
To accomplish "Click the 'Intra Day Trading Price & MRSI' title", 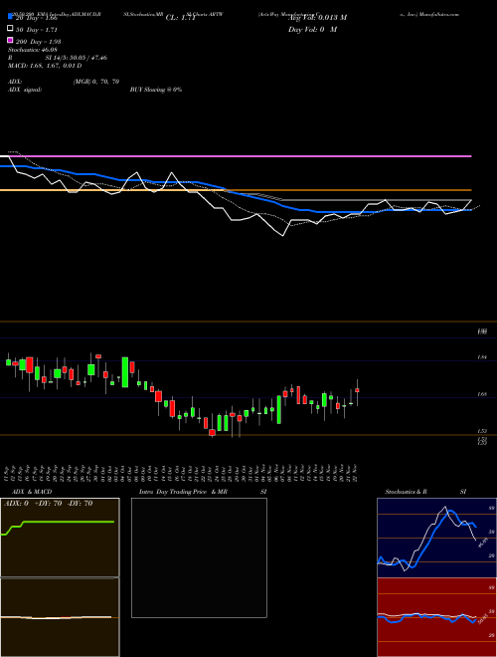I will pyautogui.click(x=203, y=492).
